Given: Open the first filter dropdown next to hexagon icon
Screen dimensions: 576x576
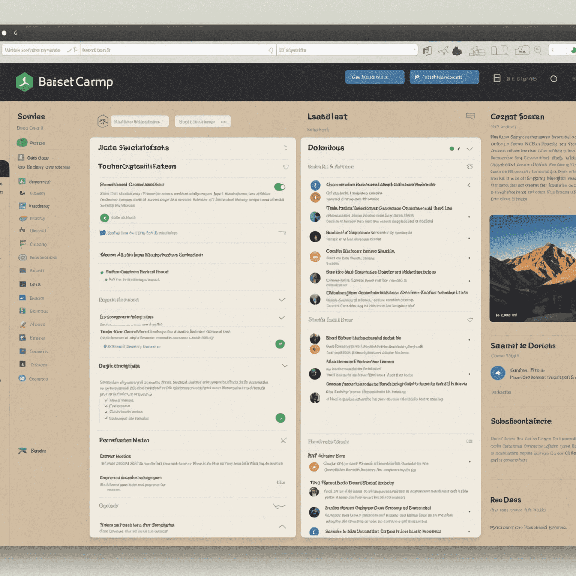Looking at the screenshot, I should [140, 121].
